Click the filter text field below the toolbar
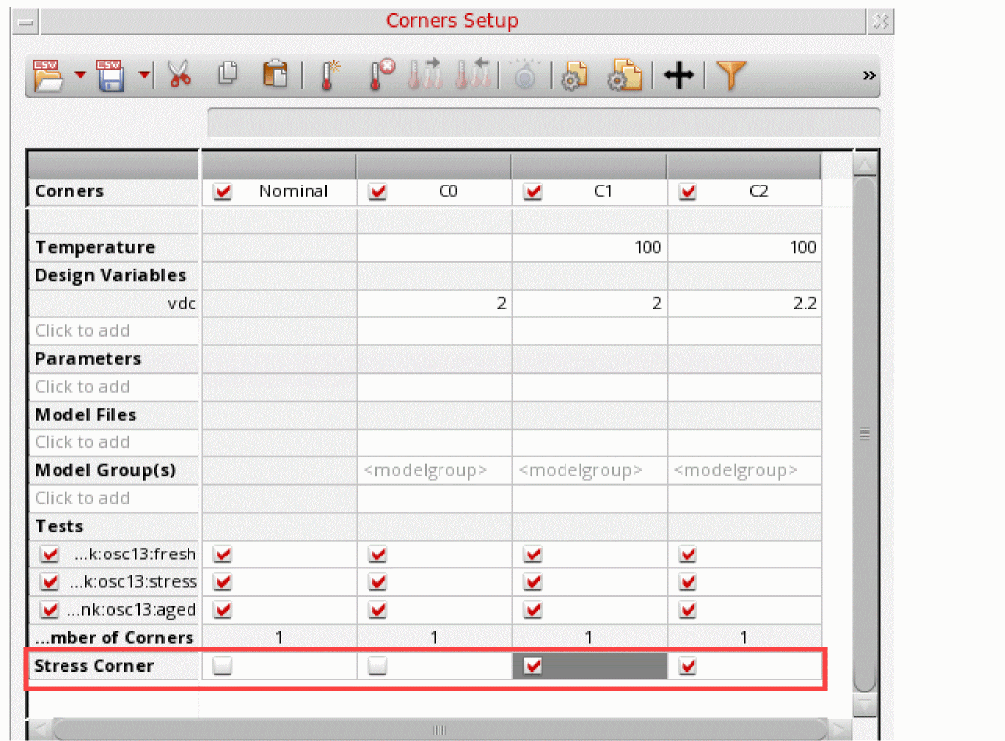Viewport: 1005px width, 741px height. tap(544, 122)
